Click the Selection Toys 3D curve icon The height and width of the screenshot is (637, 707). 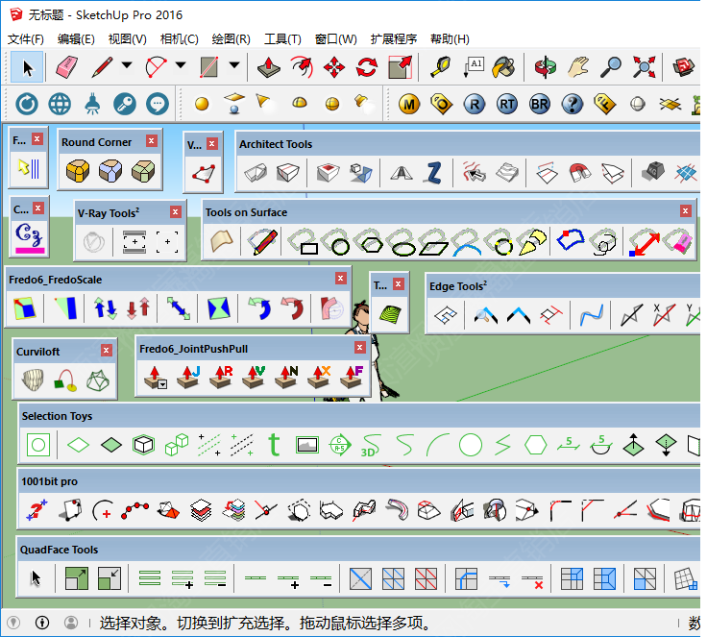tap(371, 445)
